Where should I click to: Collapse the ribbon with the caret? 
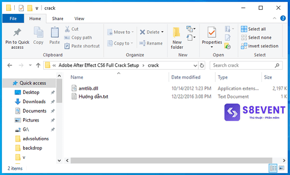coord(274,18)
